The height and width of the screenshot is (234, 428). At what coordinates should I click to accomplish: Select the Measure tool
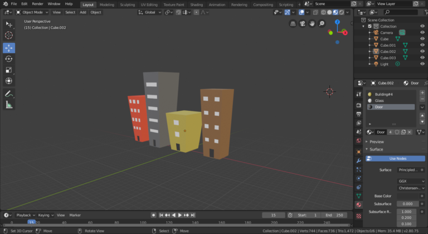click(x=9, y=105)
